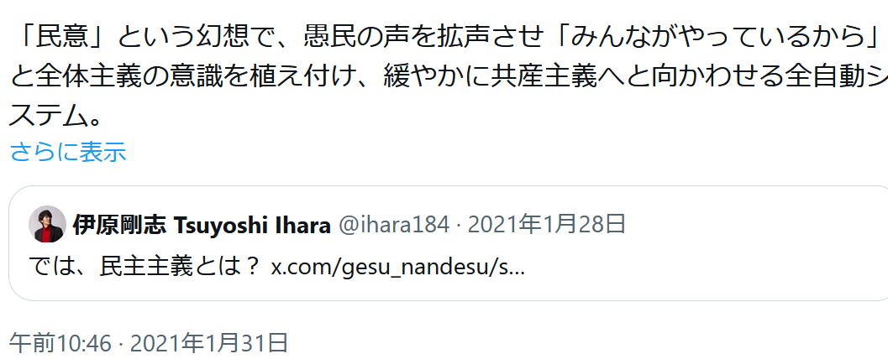
Task: Click the kanji name 伊原剛志
Action: tap(120, 225)
